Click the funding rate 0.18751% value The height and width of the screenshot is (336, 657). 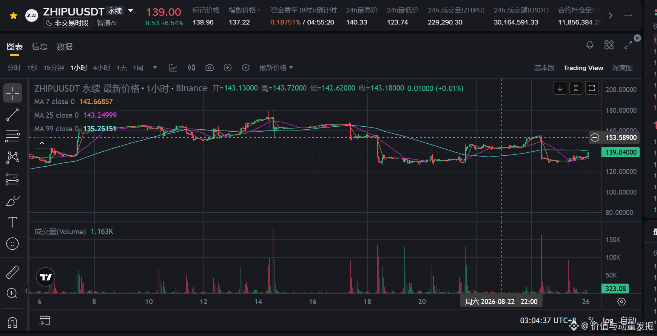tap(285, 22)
